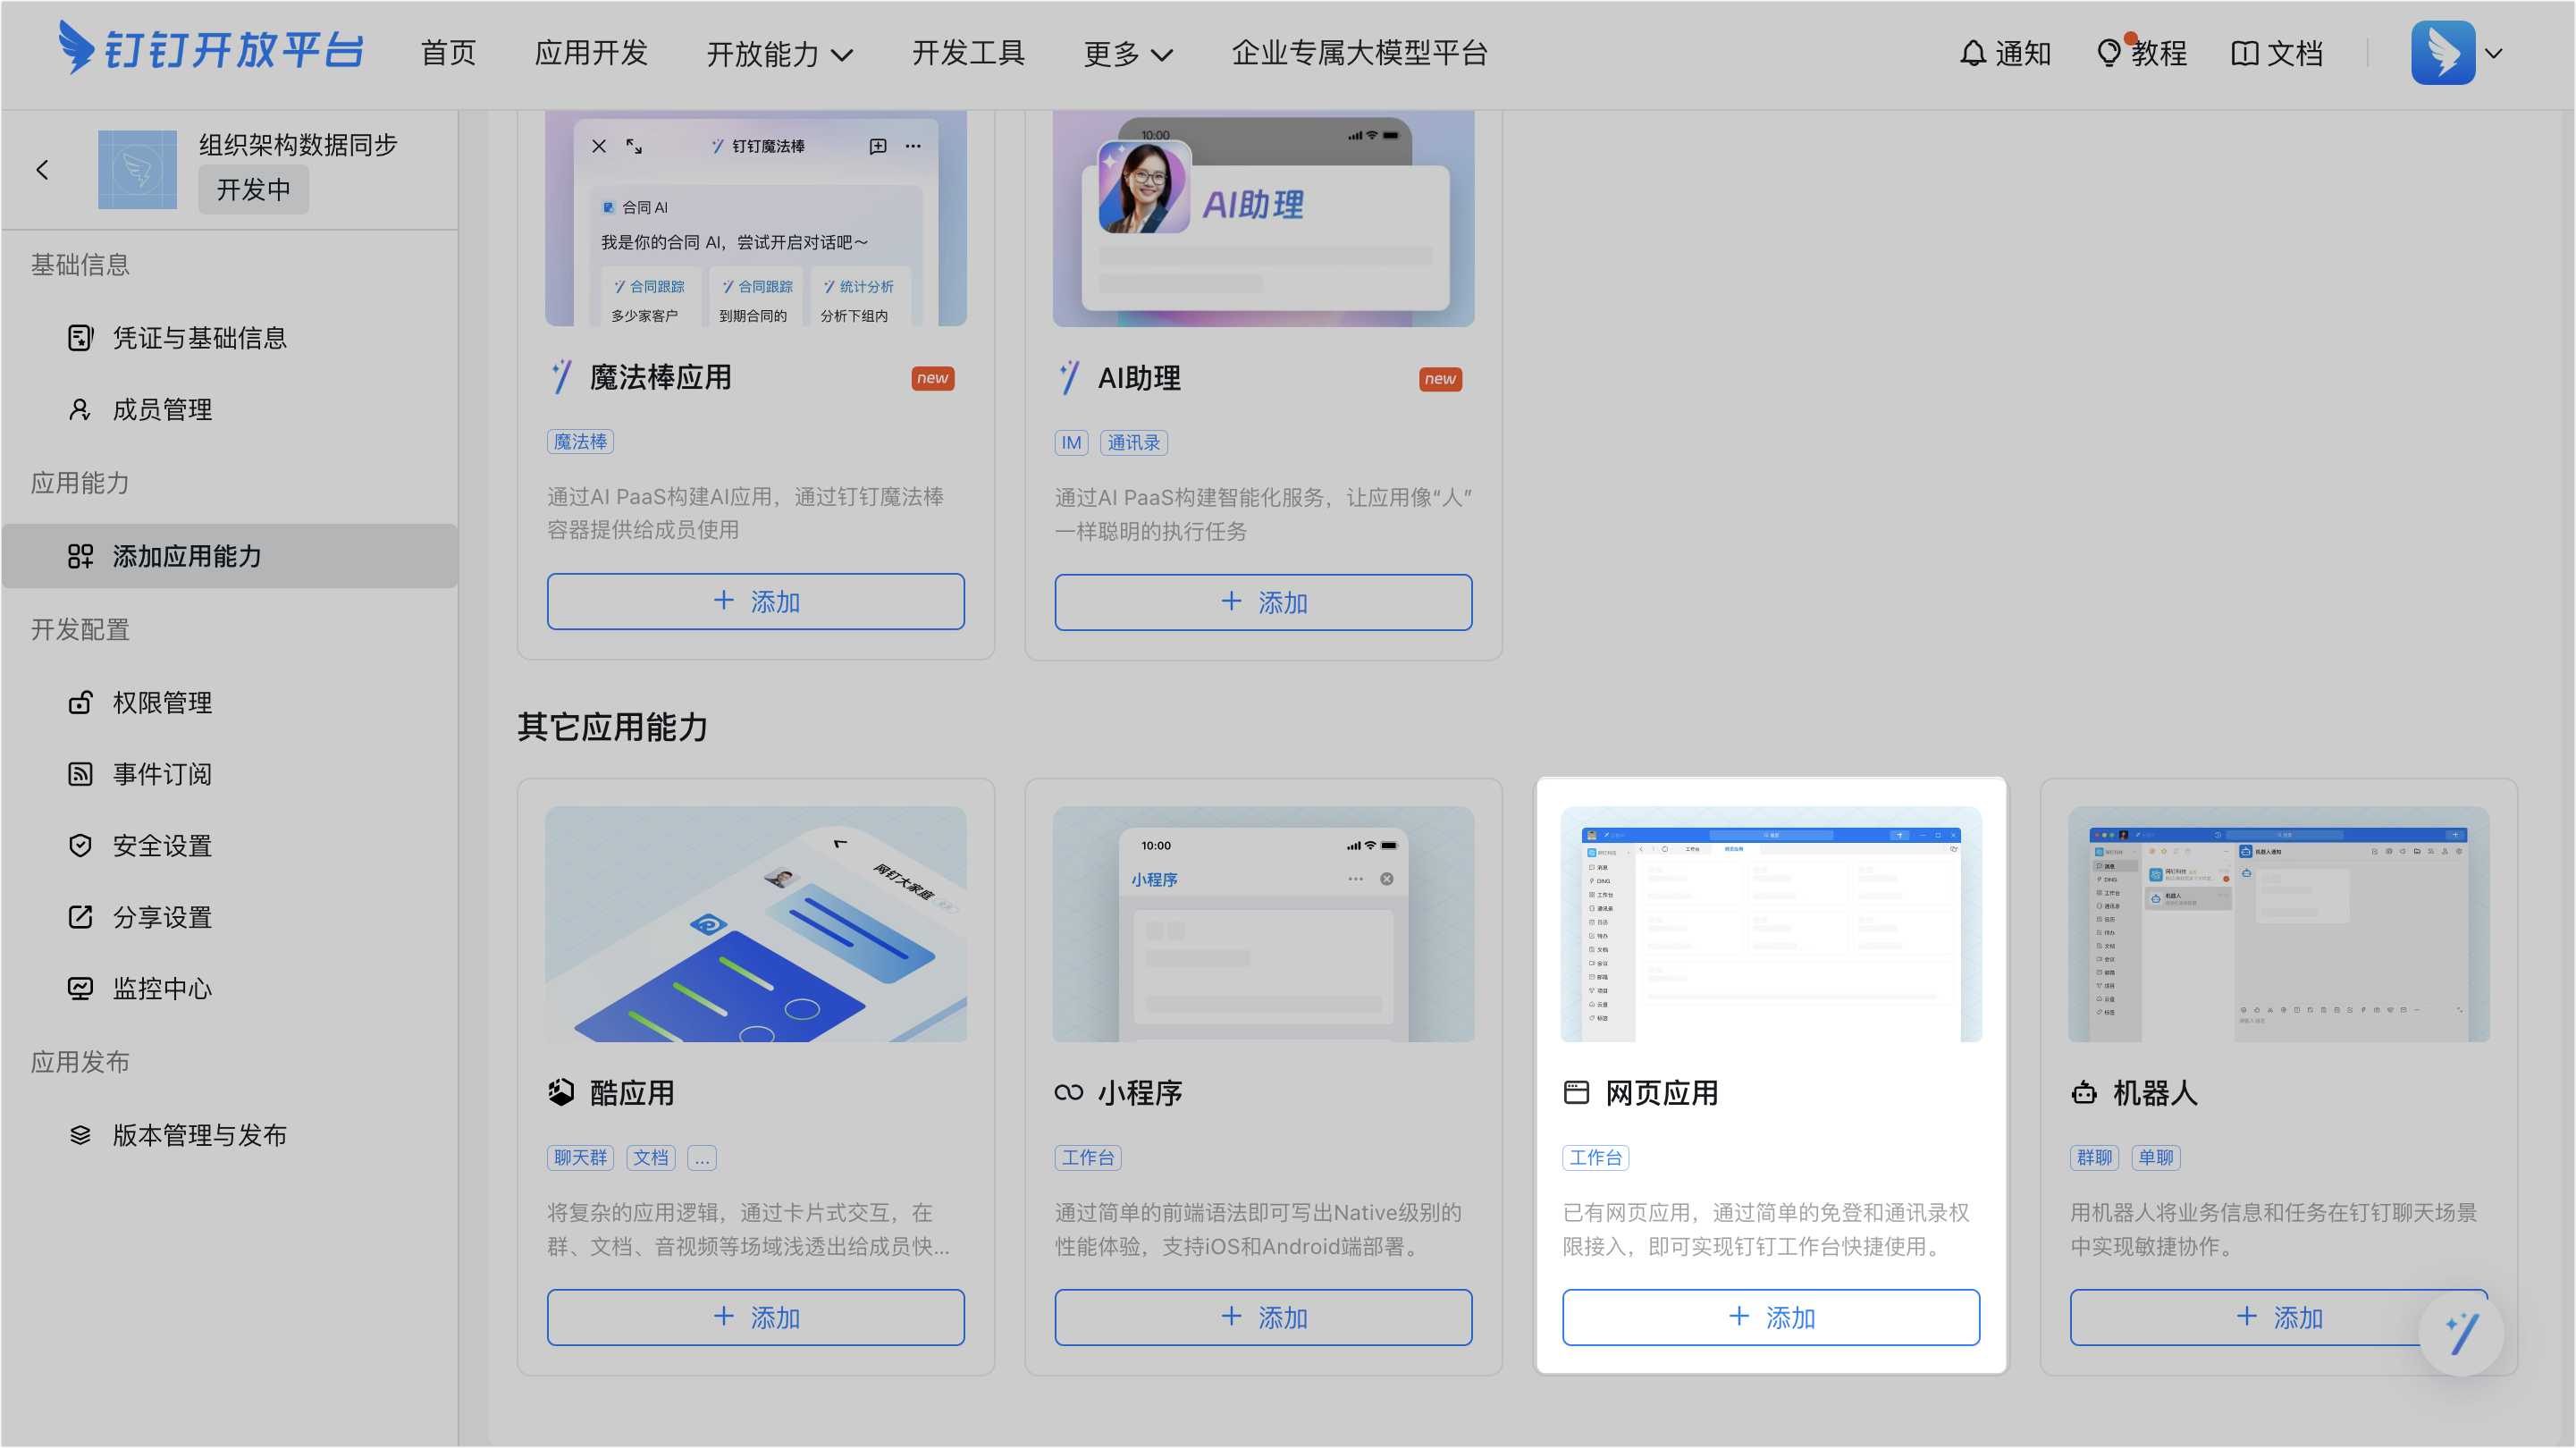Add the 机器人 capability
The width and height of the screenshot is (2576, 1448).
2279,1317
